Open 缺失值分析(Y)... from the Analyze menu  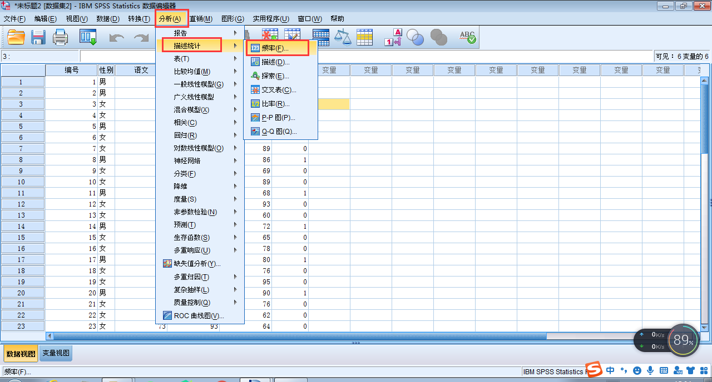pos(200,263)
